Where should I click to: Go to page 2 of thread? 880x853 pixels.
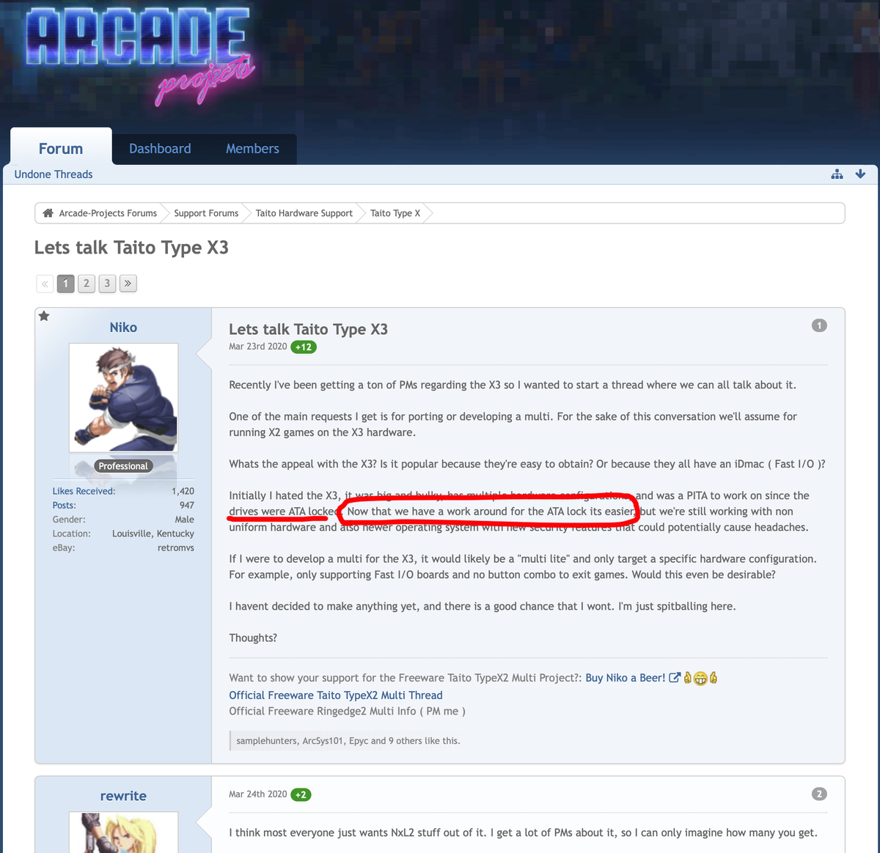87,284
